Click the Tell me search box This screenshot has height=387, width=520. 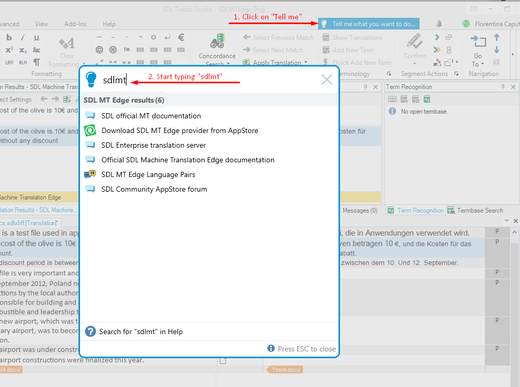[369, 24]
